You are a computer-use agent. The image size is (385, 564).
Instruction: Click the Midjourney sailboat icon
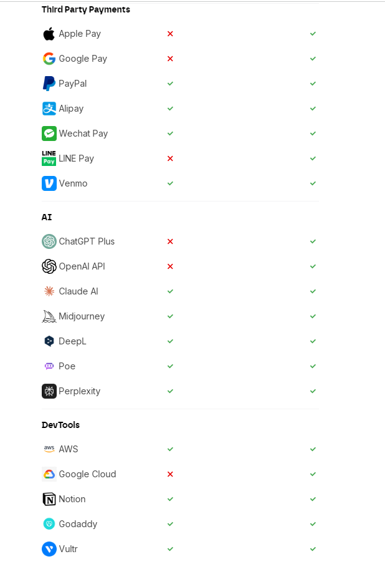click(49, 316)
